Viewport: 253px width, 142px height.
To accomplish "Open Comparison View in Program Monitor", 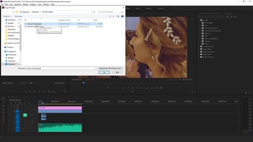I will [161, 88].
